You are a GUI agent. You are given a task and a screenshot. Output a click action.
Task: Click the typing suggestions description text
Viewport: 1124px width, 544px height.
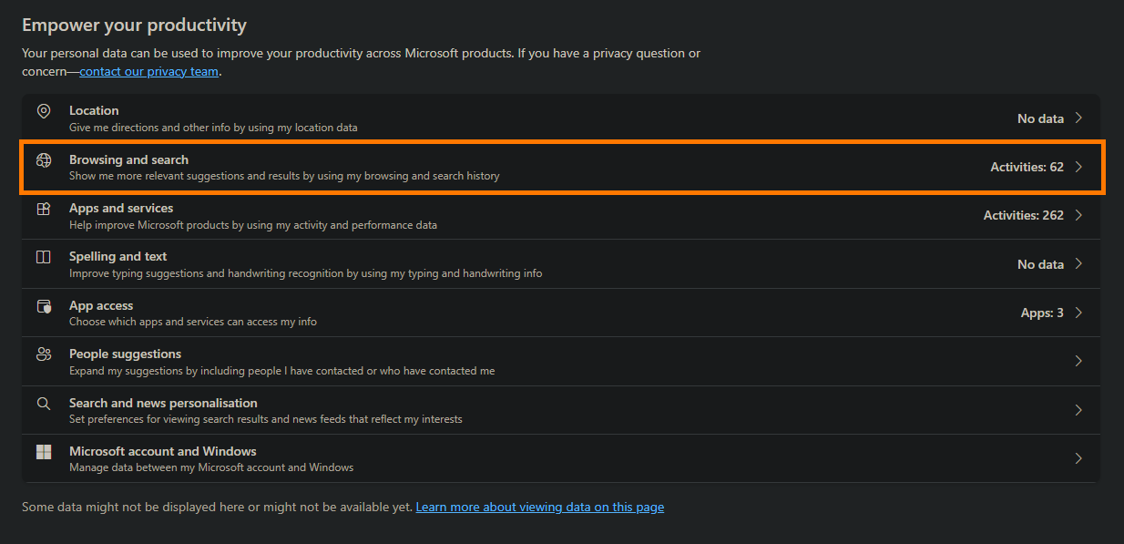pos(305,273)
